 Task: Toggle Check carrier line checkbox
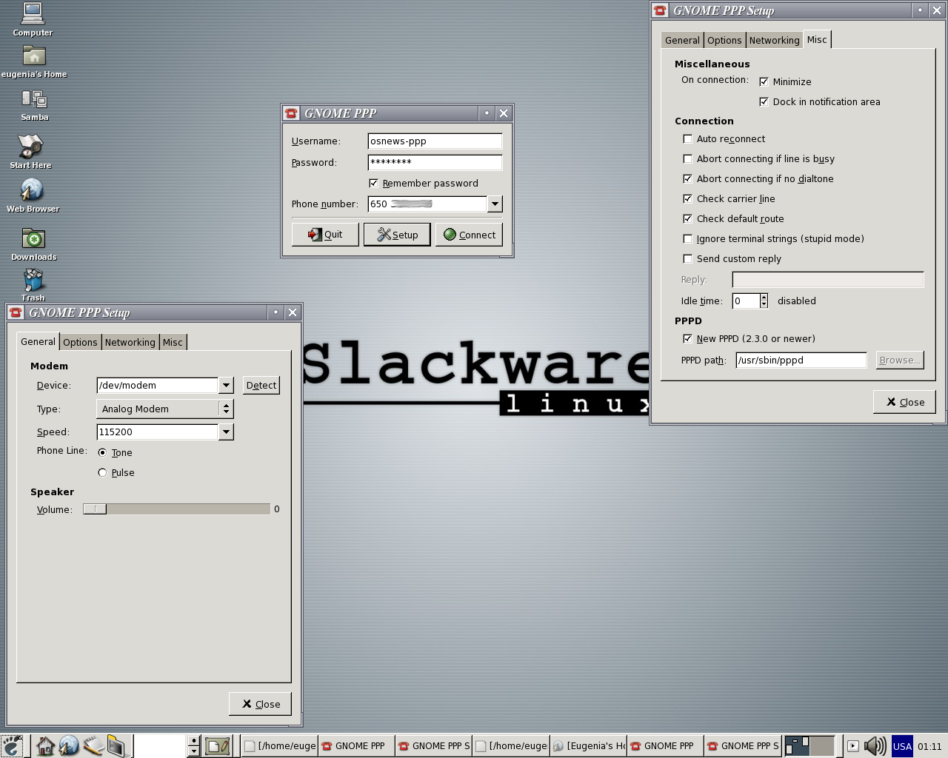click(x=687, y=198)
